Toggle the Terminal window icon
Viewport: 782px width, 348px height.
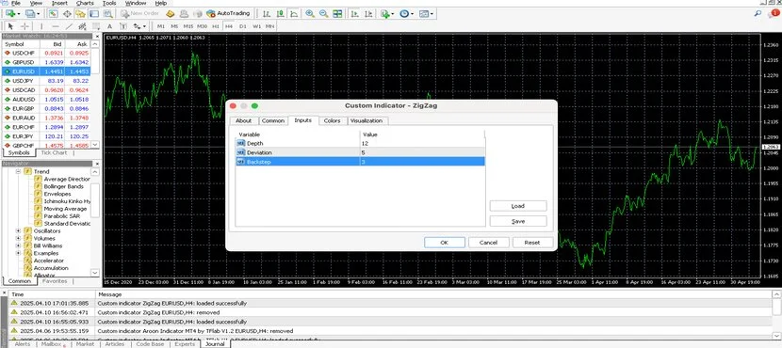(94, 13)
